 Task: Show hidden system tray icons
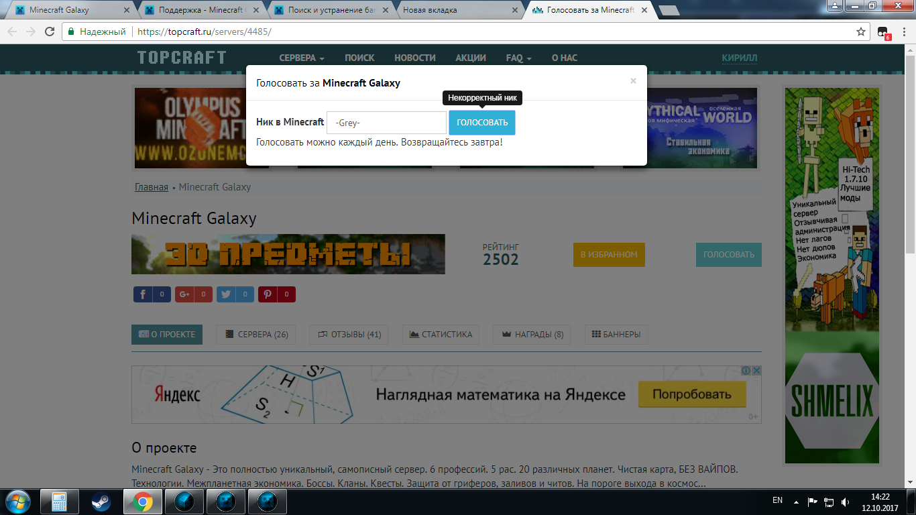pyautogui.click(x=796, y=502)
